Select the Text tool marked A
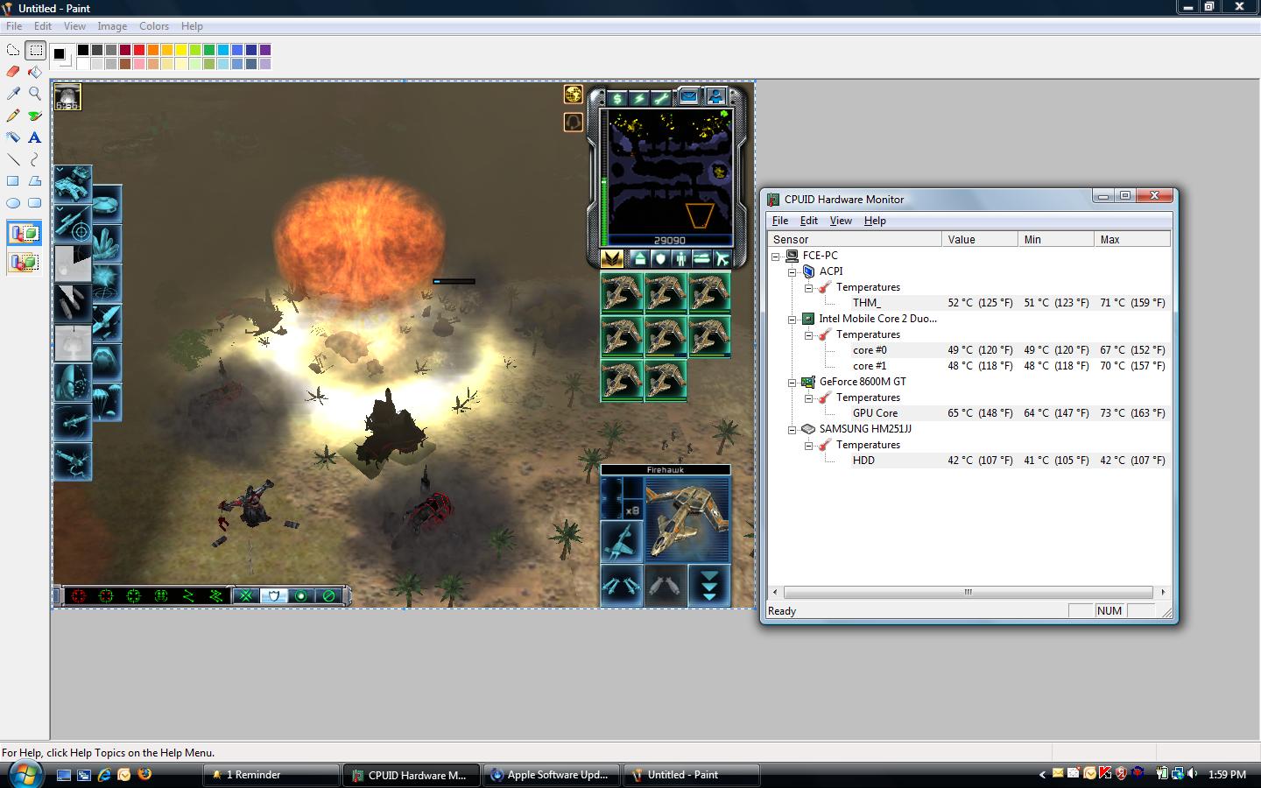Viewport: 1261px width, 788px height. (x=35, y=137)
